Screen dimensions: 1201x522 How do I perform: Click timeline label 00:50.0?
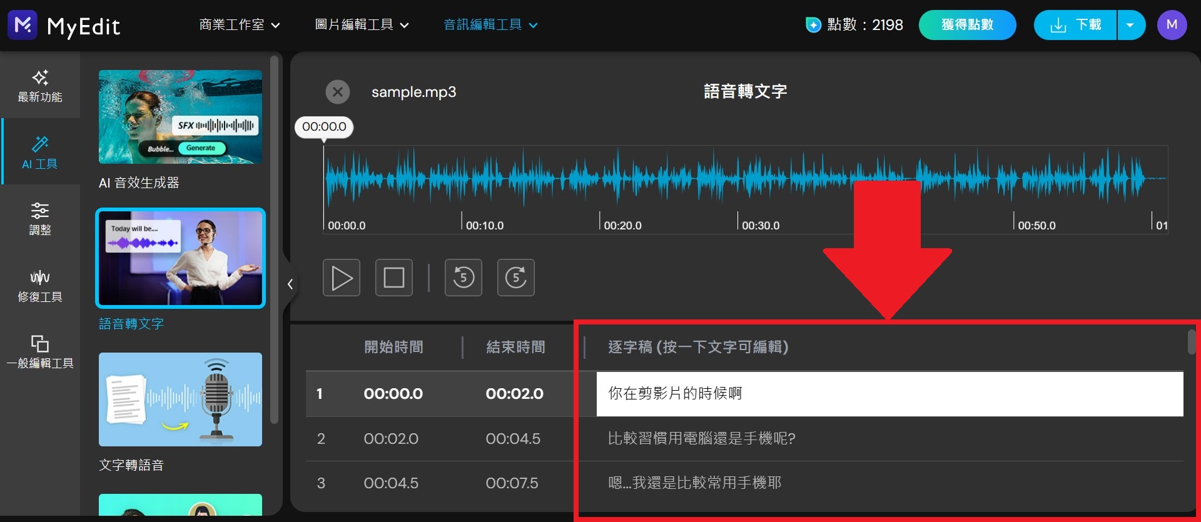tap(1036, 225)
